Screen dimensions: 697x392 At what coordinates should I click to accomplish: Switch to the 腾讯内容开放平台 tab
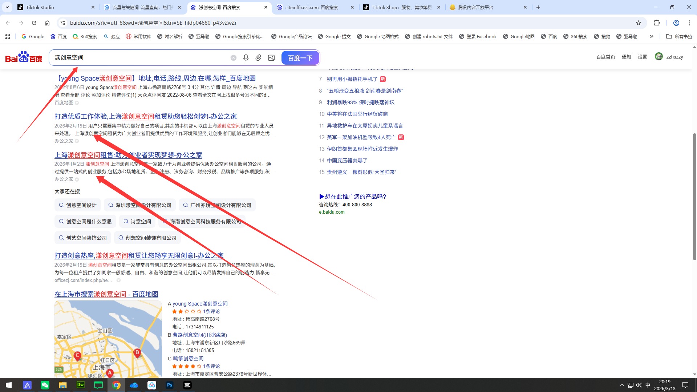pyautogui.click(x=476, y=7)
